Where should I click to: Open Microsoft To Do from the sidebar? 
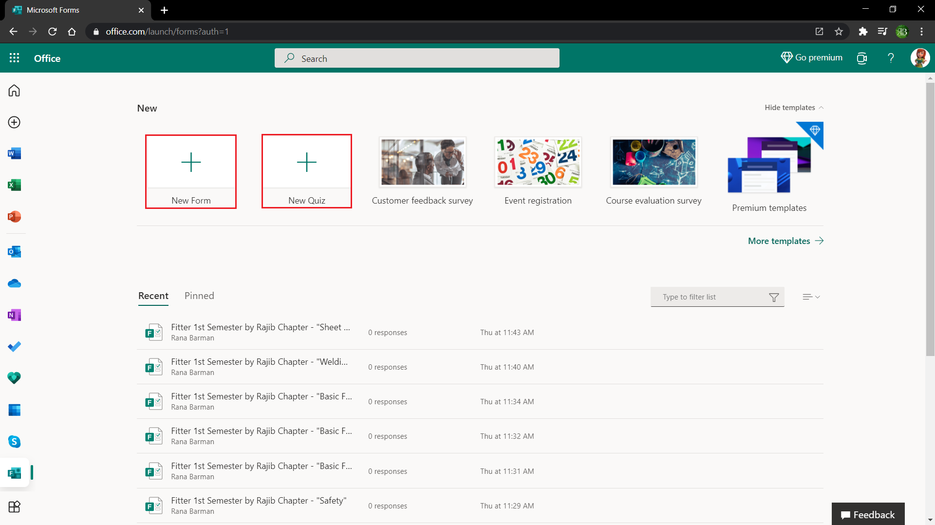14,346
